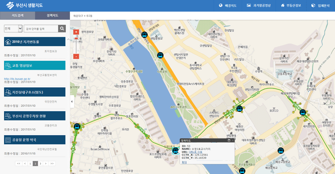Screen dimensions: 335x174
Task: Open the 입체분석 3D analysis menu
Action: point(321,6)
